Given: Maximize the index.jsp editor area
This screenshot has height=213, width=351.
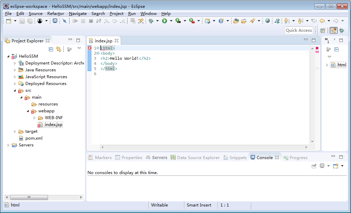Looking at the screenshot, I should pos(314,40).
